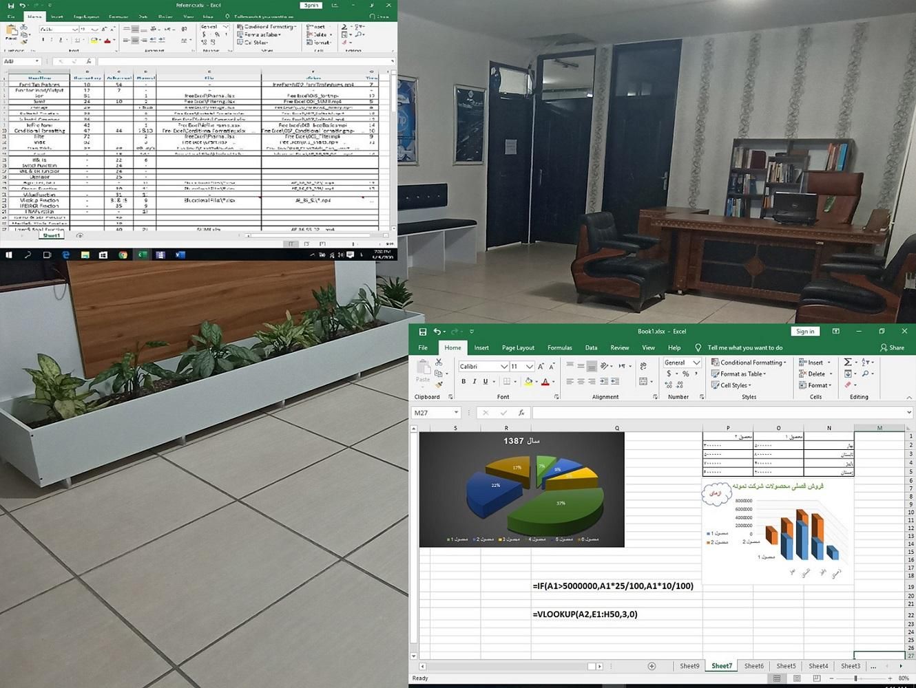Switch to Page Layout view in Book1.xlsx status bar

(797, 678)
